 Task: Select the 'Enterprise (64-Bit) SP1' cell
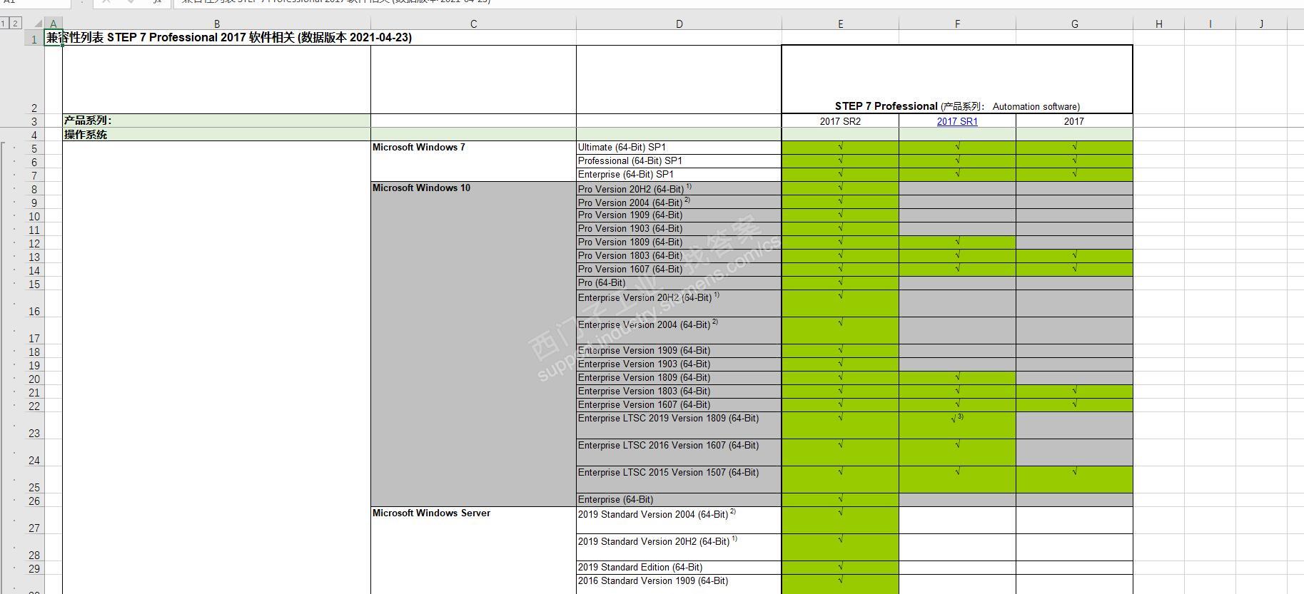[679, 175]
